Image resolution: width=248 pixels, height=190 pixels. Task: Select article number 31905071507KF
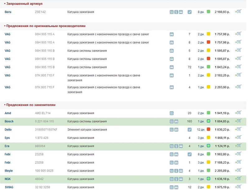click(x=46, y=130)
